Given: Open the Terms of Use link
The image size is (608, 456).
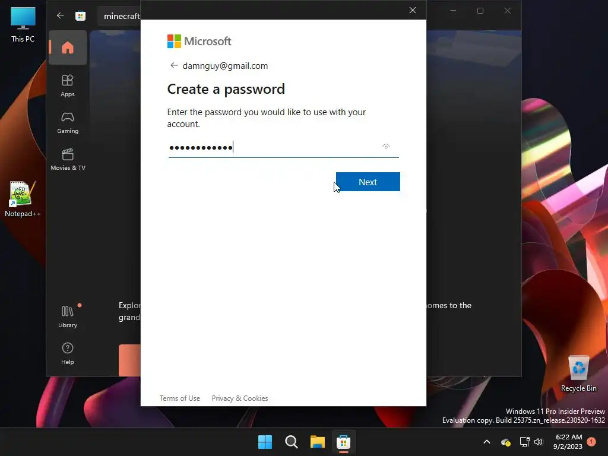Looking at the screenshot, I should click(x=180, y=398).
